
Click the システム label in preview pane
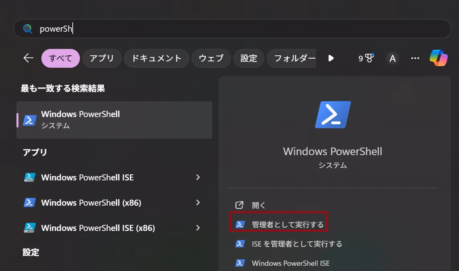coord(333,166)
